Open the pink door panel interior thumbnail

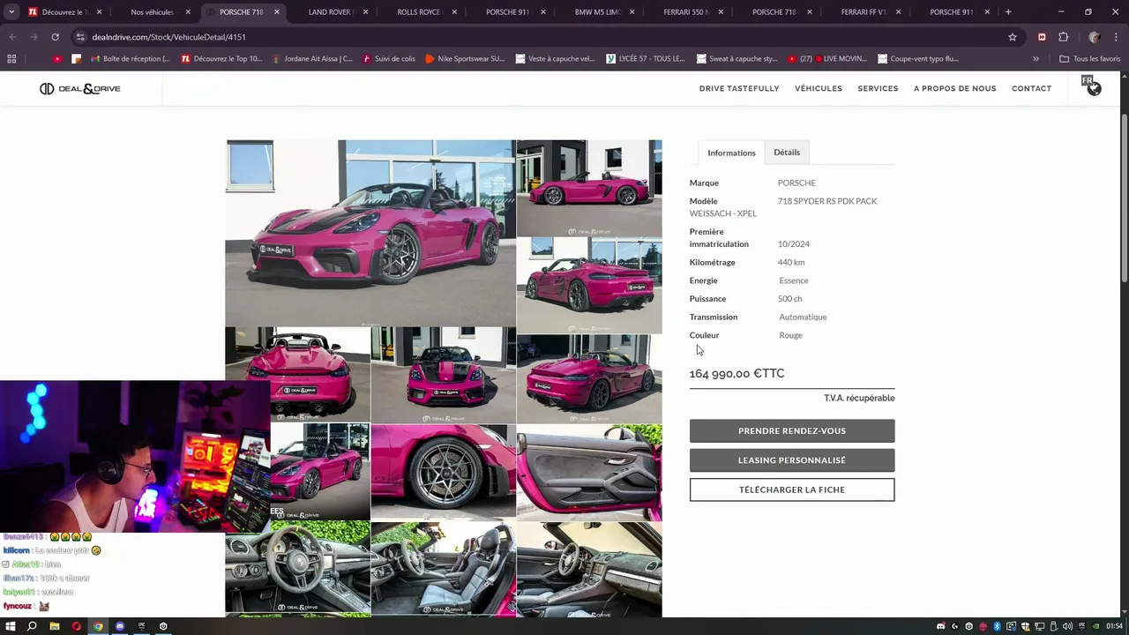(589, 472)
